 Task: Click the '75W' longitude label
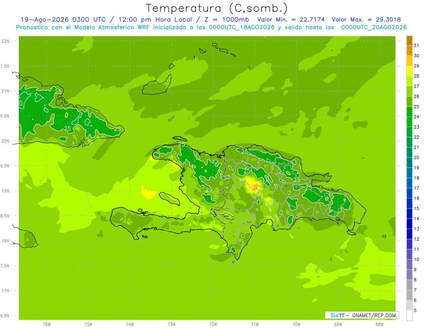click(88, 324)
